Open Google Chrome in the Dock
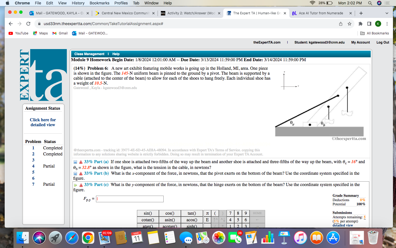396x248 pixels. (88, 238)
